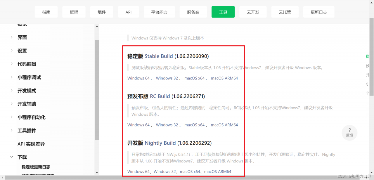This screenshot has width=374, height=180.
Task: Open 开发模式 in the sidebar
Action: click(27, 91)
